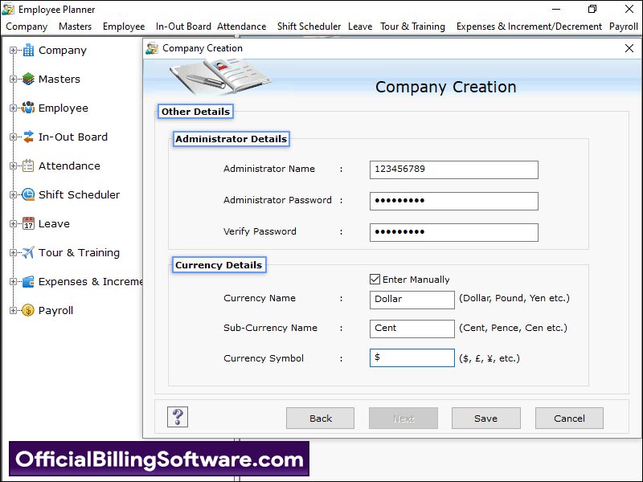Screen dimensions: 643x482
Task: Click the Masters icon in tree
Action: pyautogui.click(x=28, y=80)
